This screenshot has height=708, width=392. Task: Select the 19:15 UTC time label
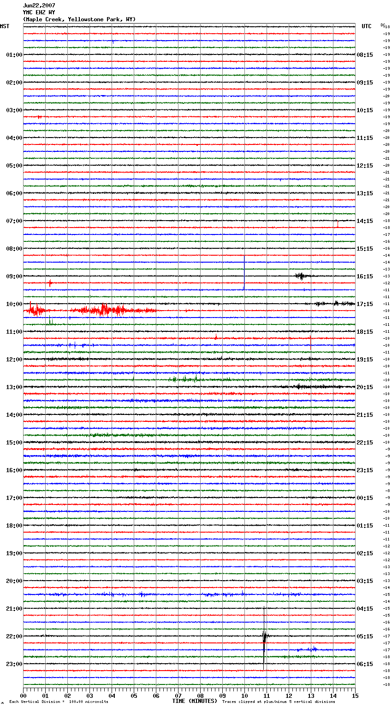pos(365,360)
